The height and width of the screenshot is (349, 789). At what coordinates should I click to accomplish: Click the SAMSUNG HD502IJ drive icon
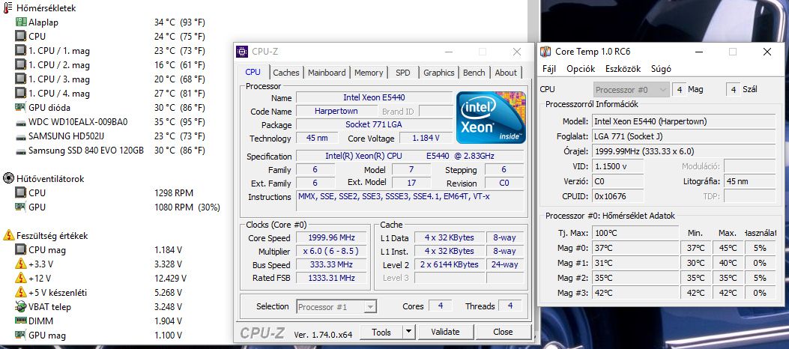pyautogui.click(x=21, y=136)
